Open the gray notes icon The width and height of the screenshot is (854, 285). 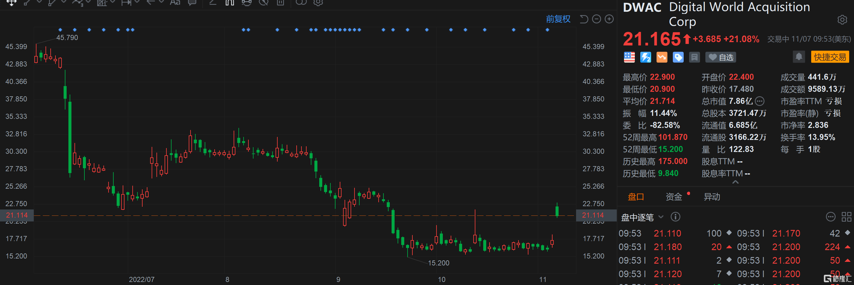[694, 57]
